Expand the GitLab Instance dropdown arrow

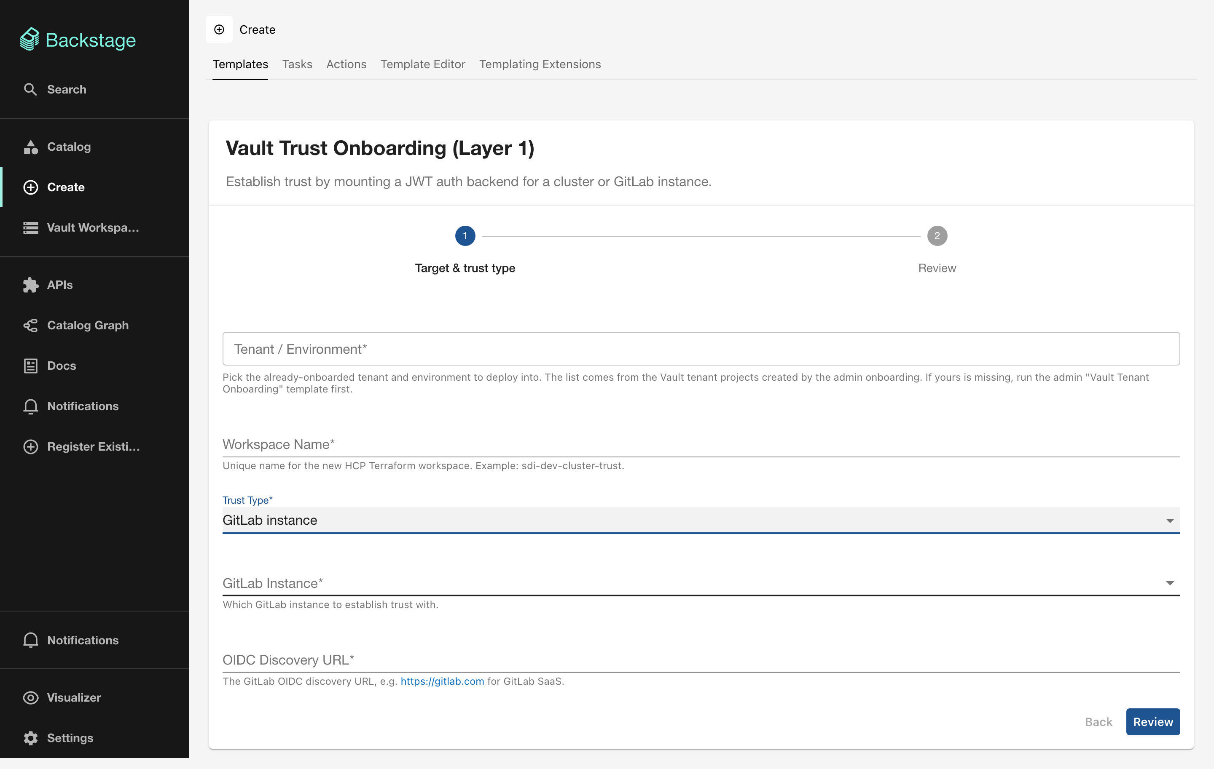[1170, 583]
